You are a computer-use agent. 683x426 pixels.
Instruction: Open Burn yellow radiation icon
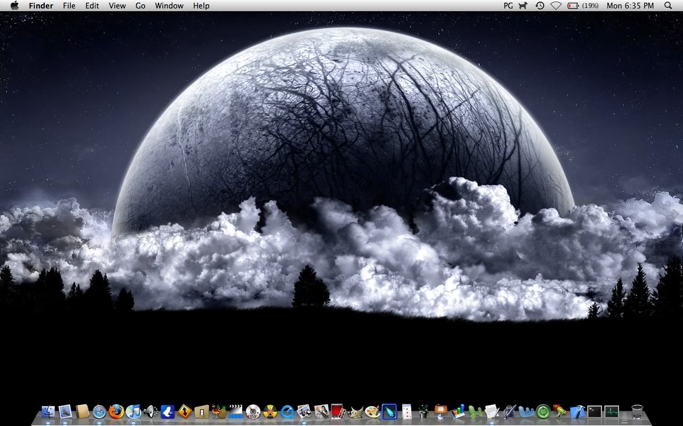(x=270, y=411)
